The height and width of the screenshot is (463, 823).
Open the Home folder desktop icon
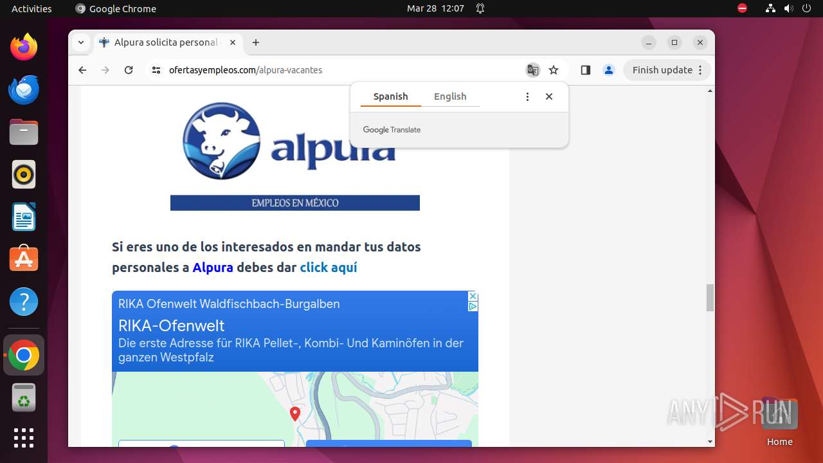pyautogui.click(x=779, y=422)
